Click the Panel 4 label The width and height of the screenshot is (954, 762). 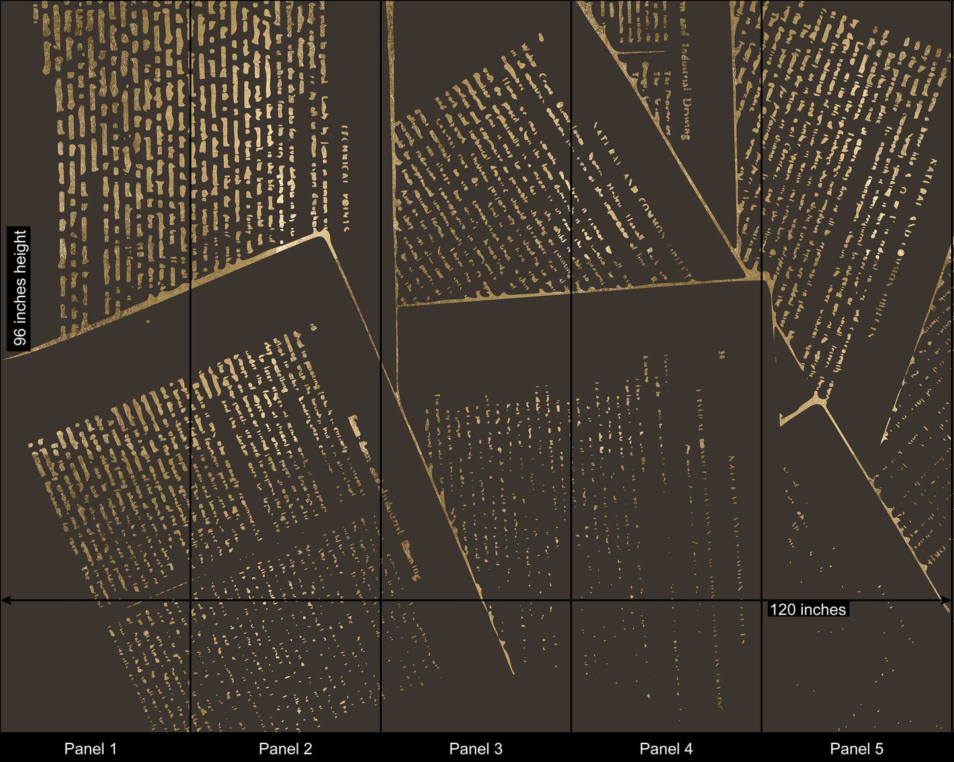pyautogui.click(x=666, y=748)
